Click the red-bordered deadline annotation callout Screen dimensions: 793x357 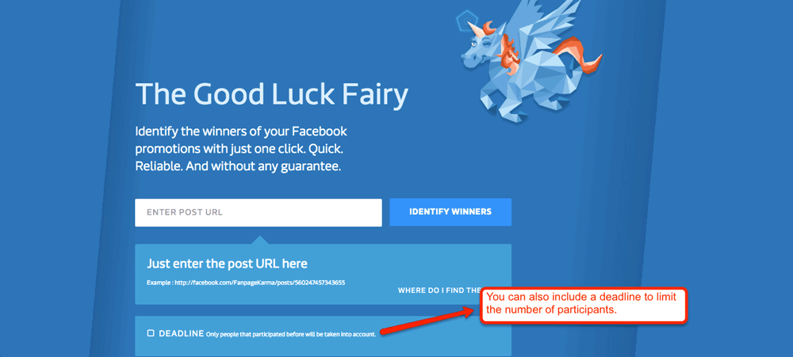pos(584,305)
